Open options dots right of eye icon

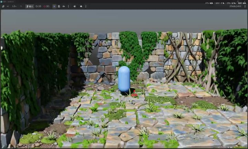click(68, 6)
